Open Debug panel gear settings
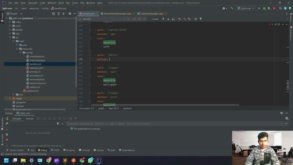Image resolution: width=293 pixels, height=165 pixels. 282,113
